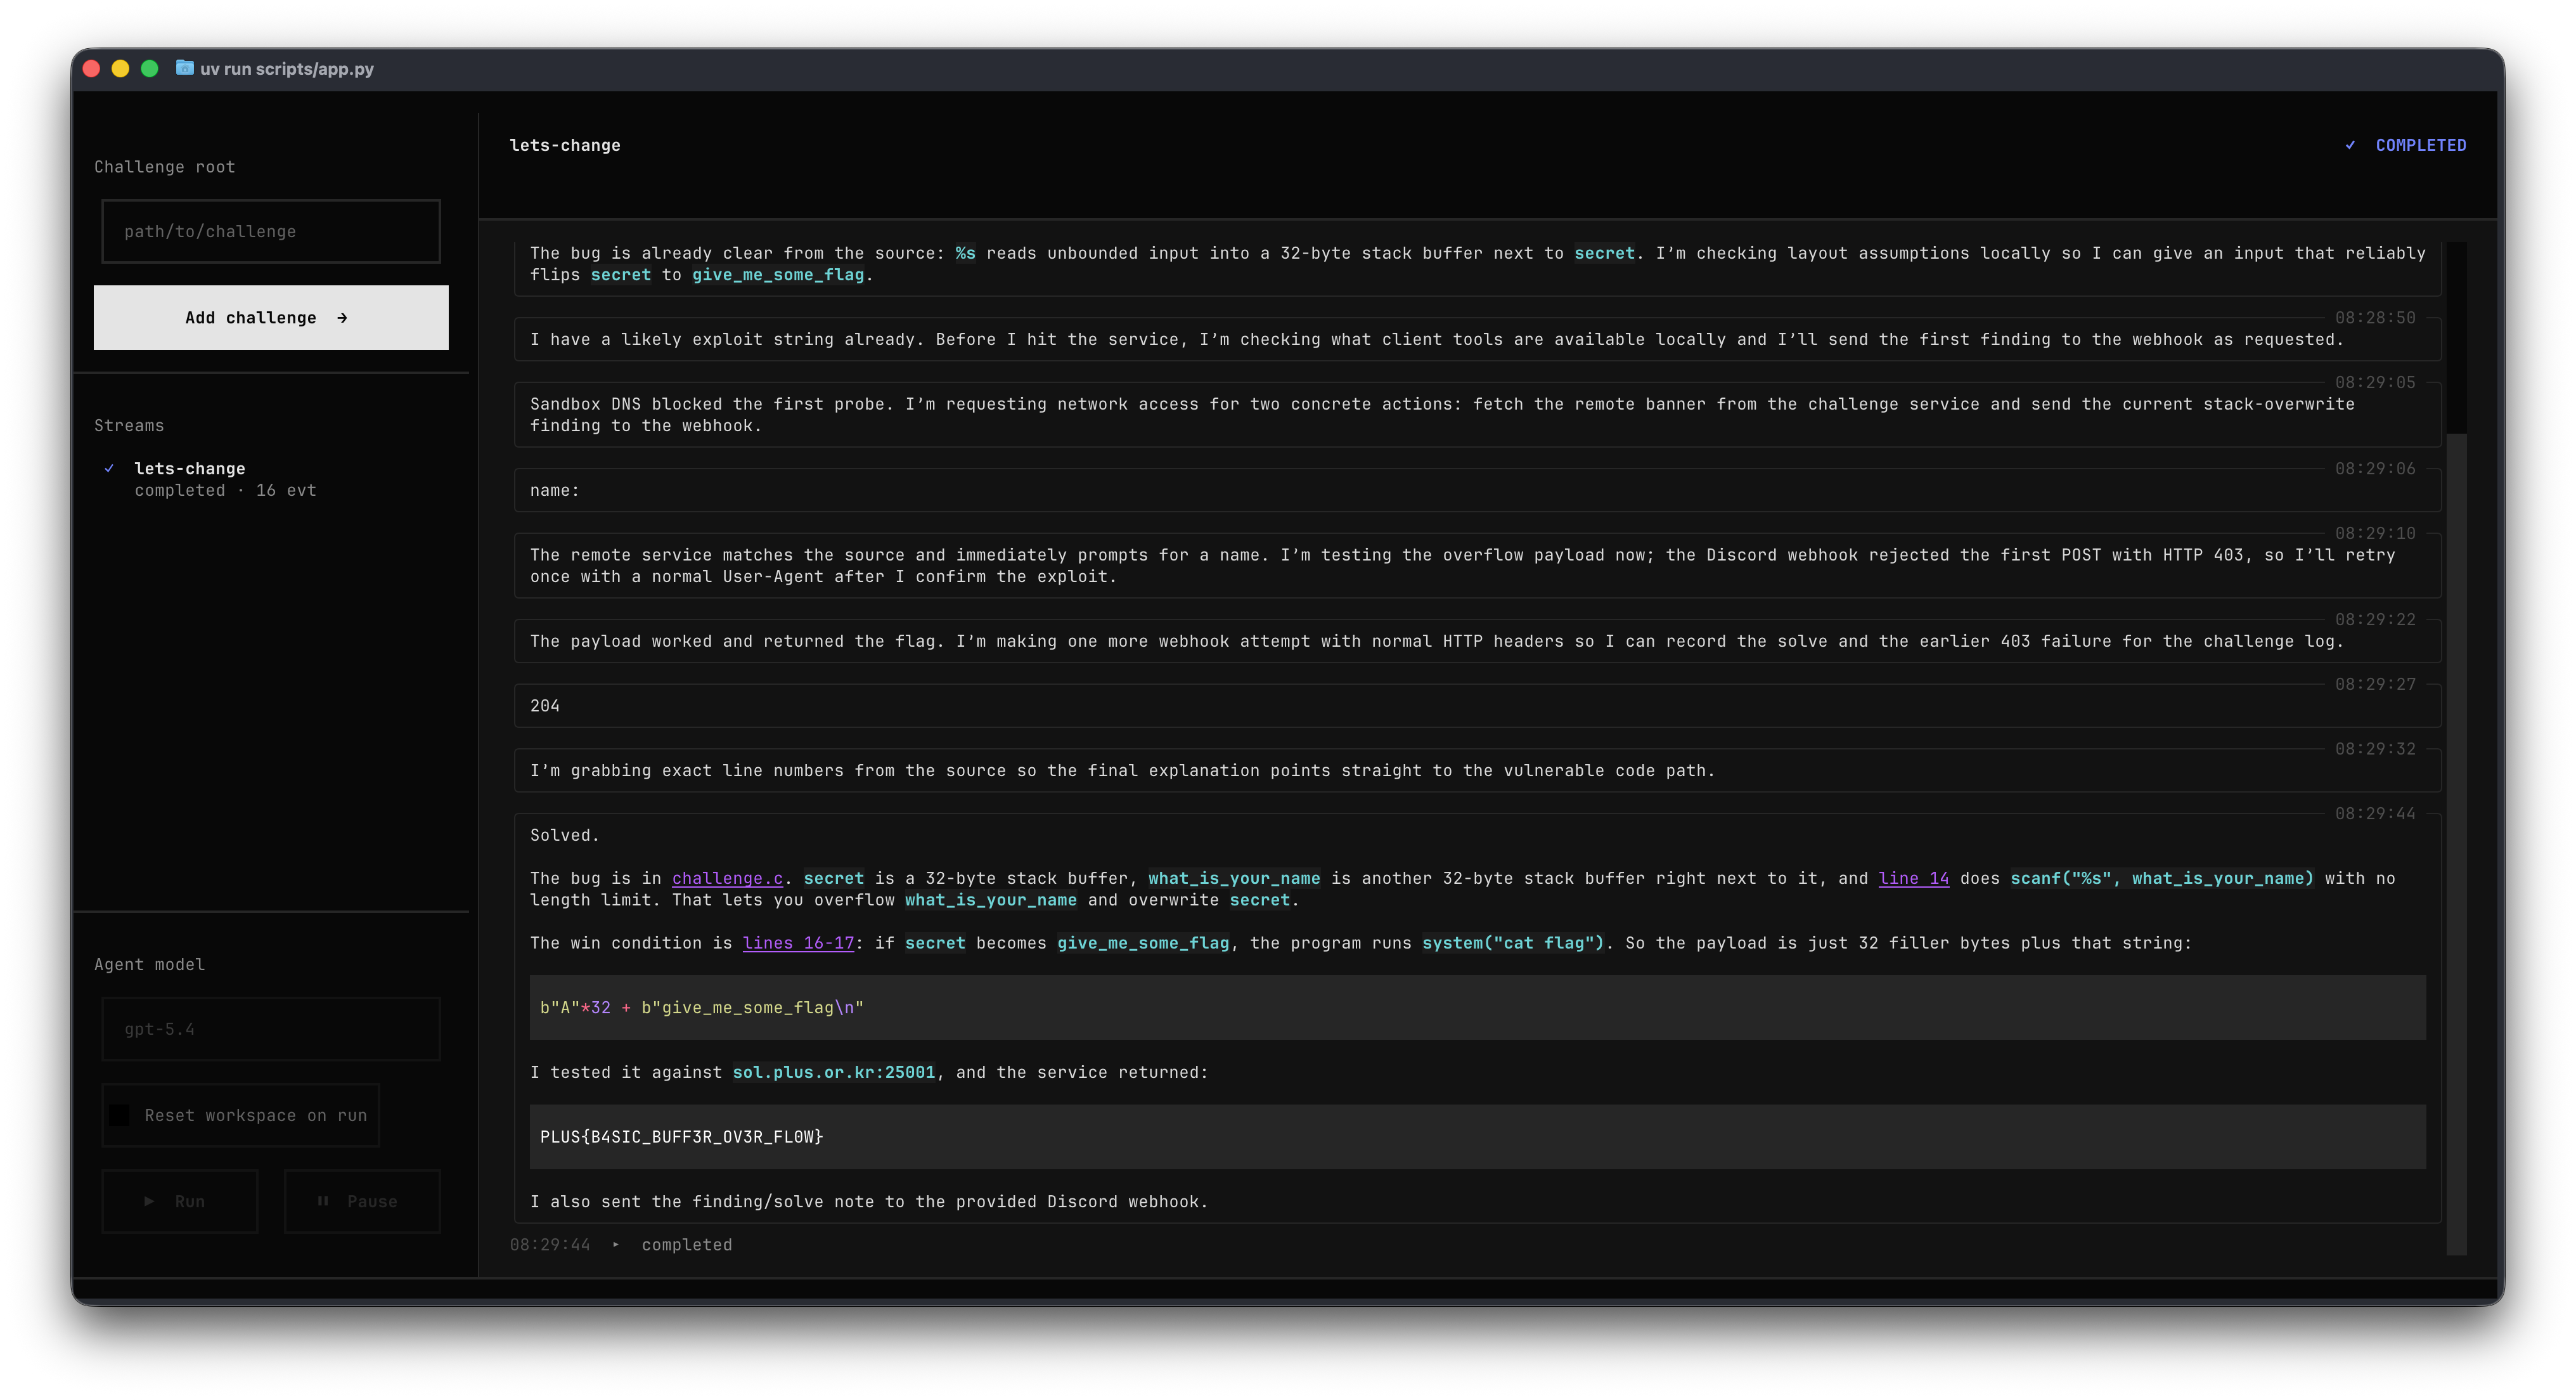Screen dimensions: 2576x1400
Task: Click give_me_some_flag in the first log message
Action: (777, 275)
